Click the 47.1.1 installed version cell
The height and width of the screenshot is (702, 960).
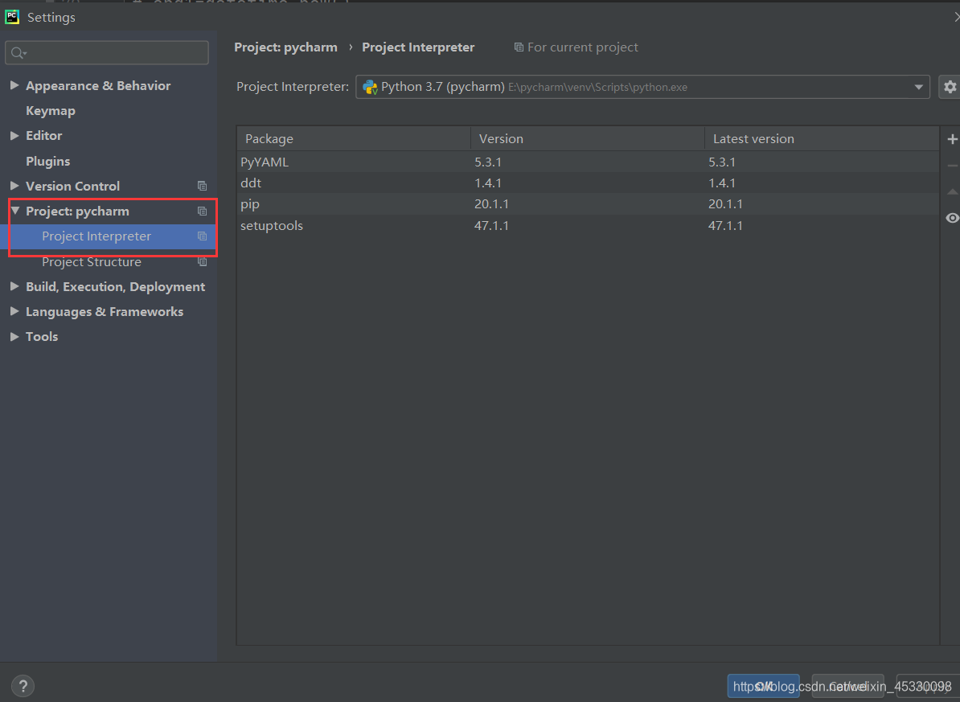tap(491, 225)
